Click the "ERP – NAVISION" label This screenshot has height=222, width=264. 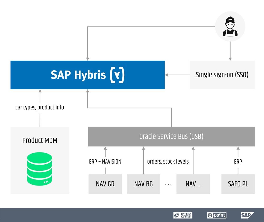pyautogui.click(x=105, y=161)
